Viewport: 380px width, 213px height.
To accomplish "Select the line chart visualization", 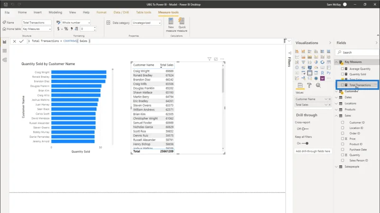I will click(297, 57).
